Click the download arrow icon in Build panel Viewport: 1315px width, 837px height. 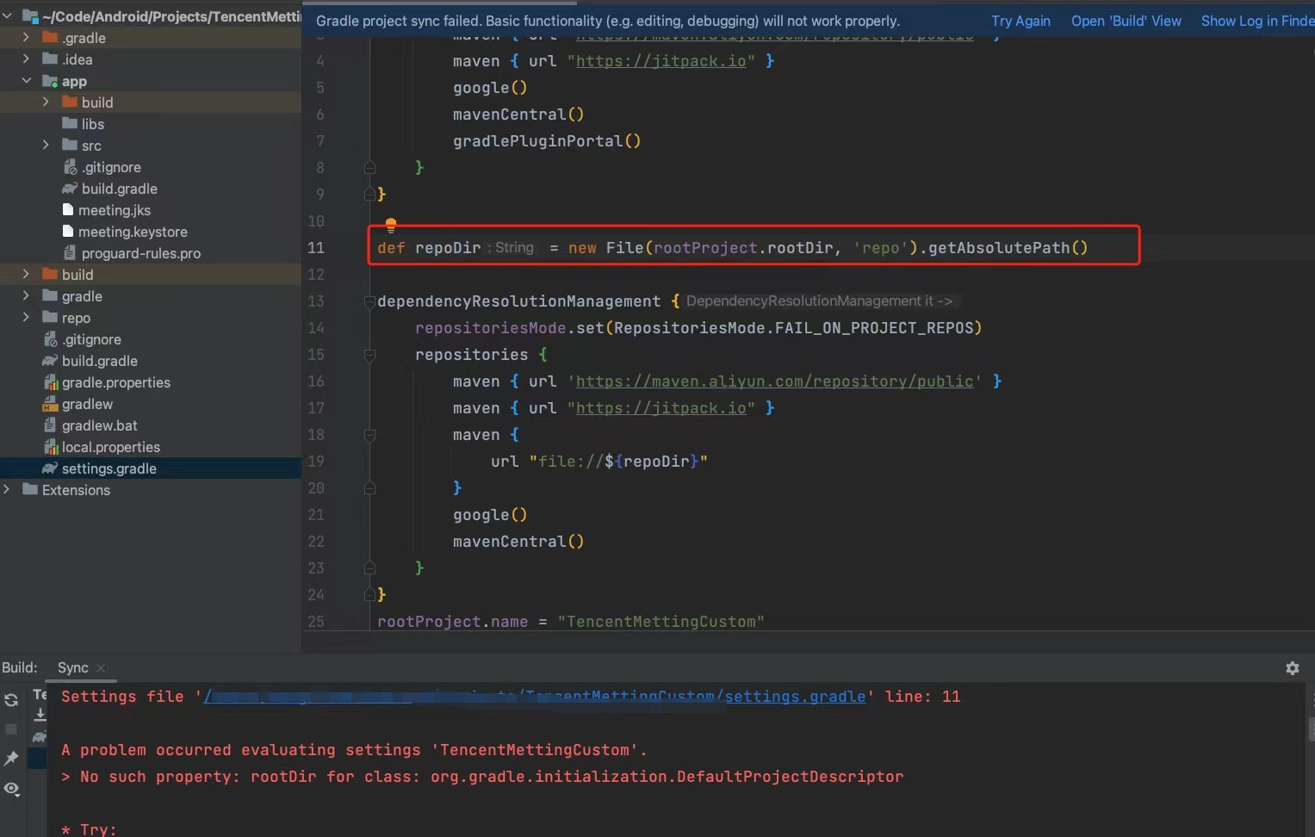coord(40,714)
